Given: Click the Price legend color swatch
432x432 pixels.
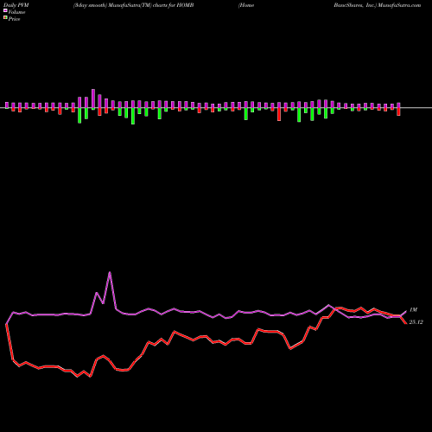Looking at the screenshot, I should click(x=5, y=18).
